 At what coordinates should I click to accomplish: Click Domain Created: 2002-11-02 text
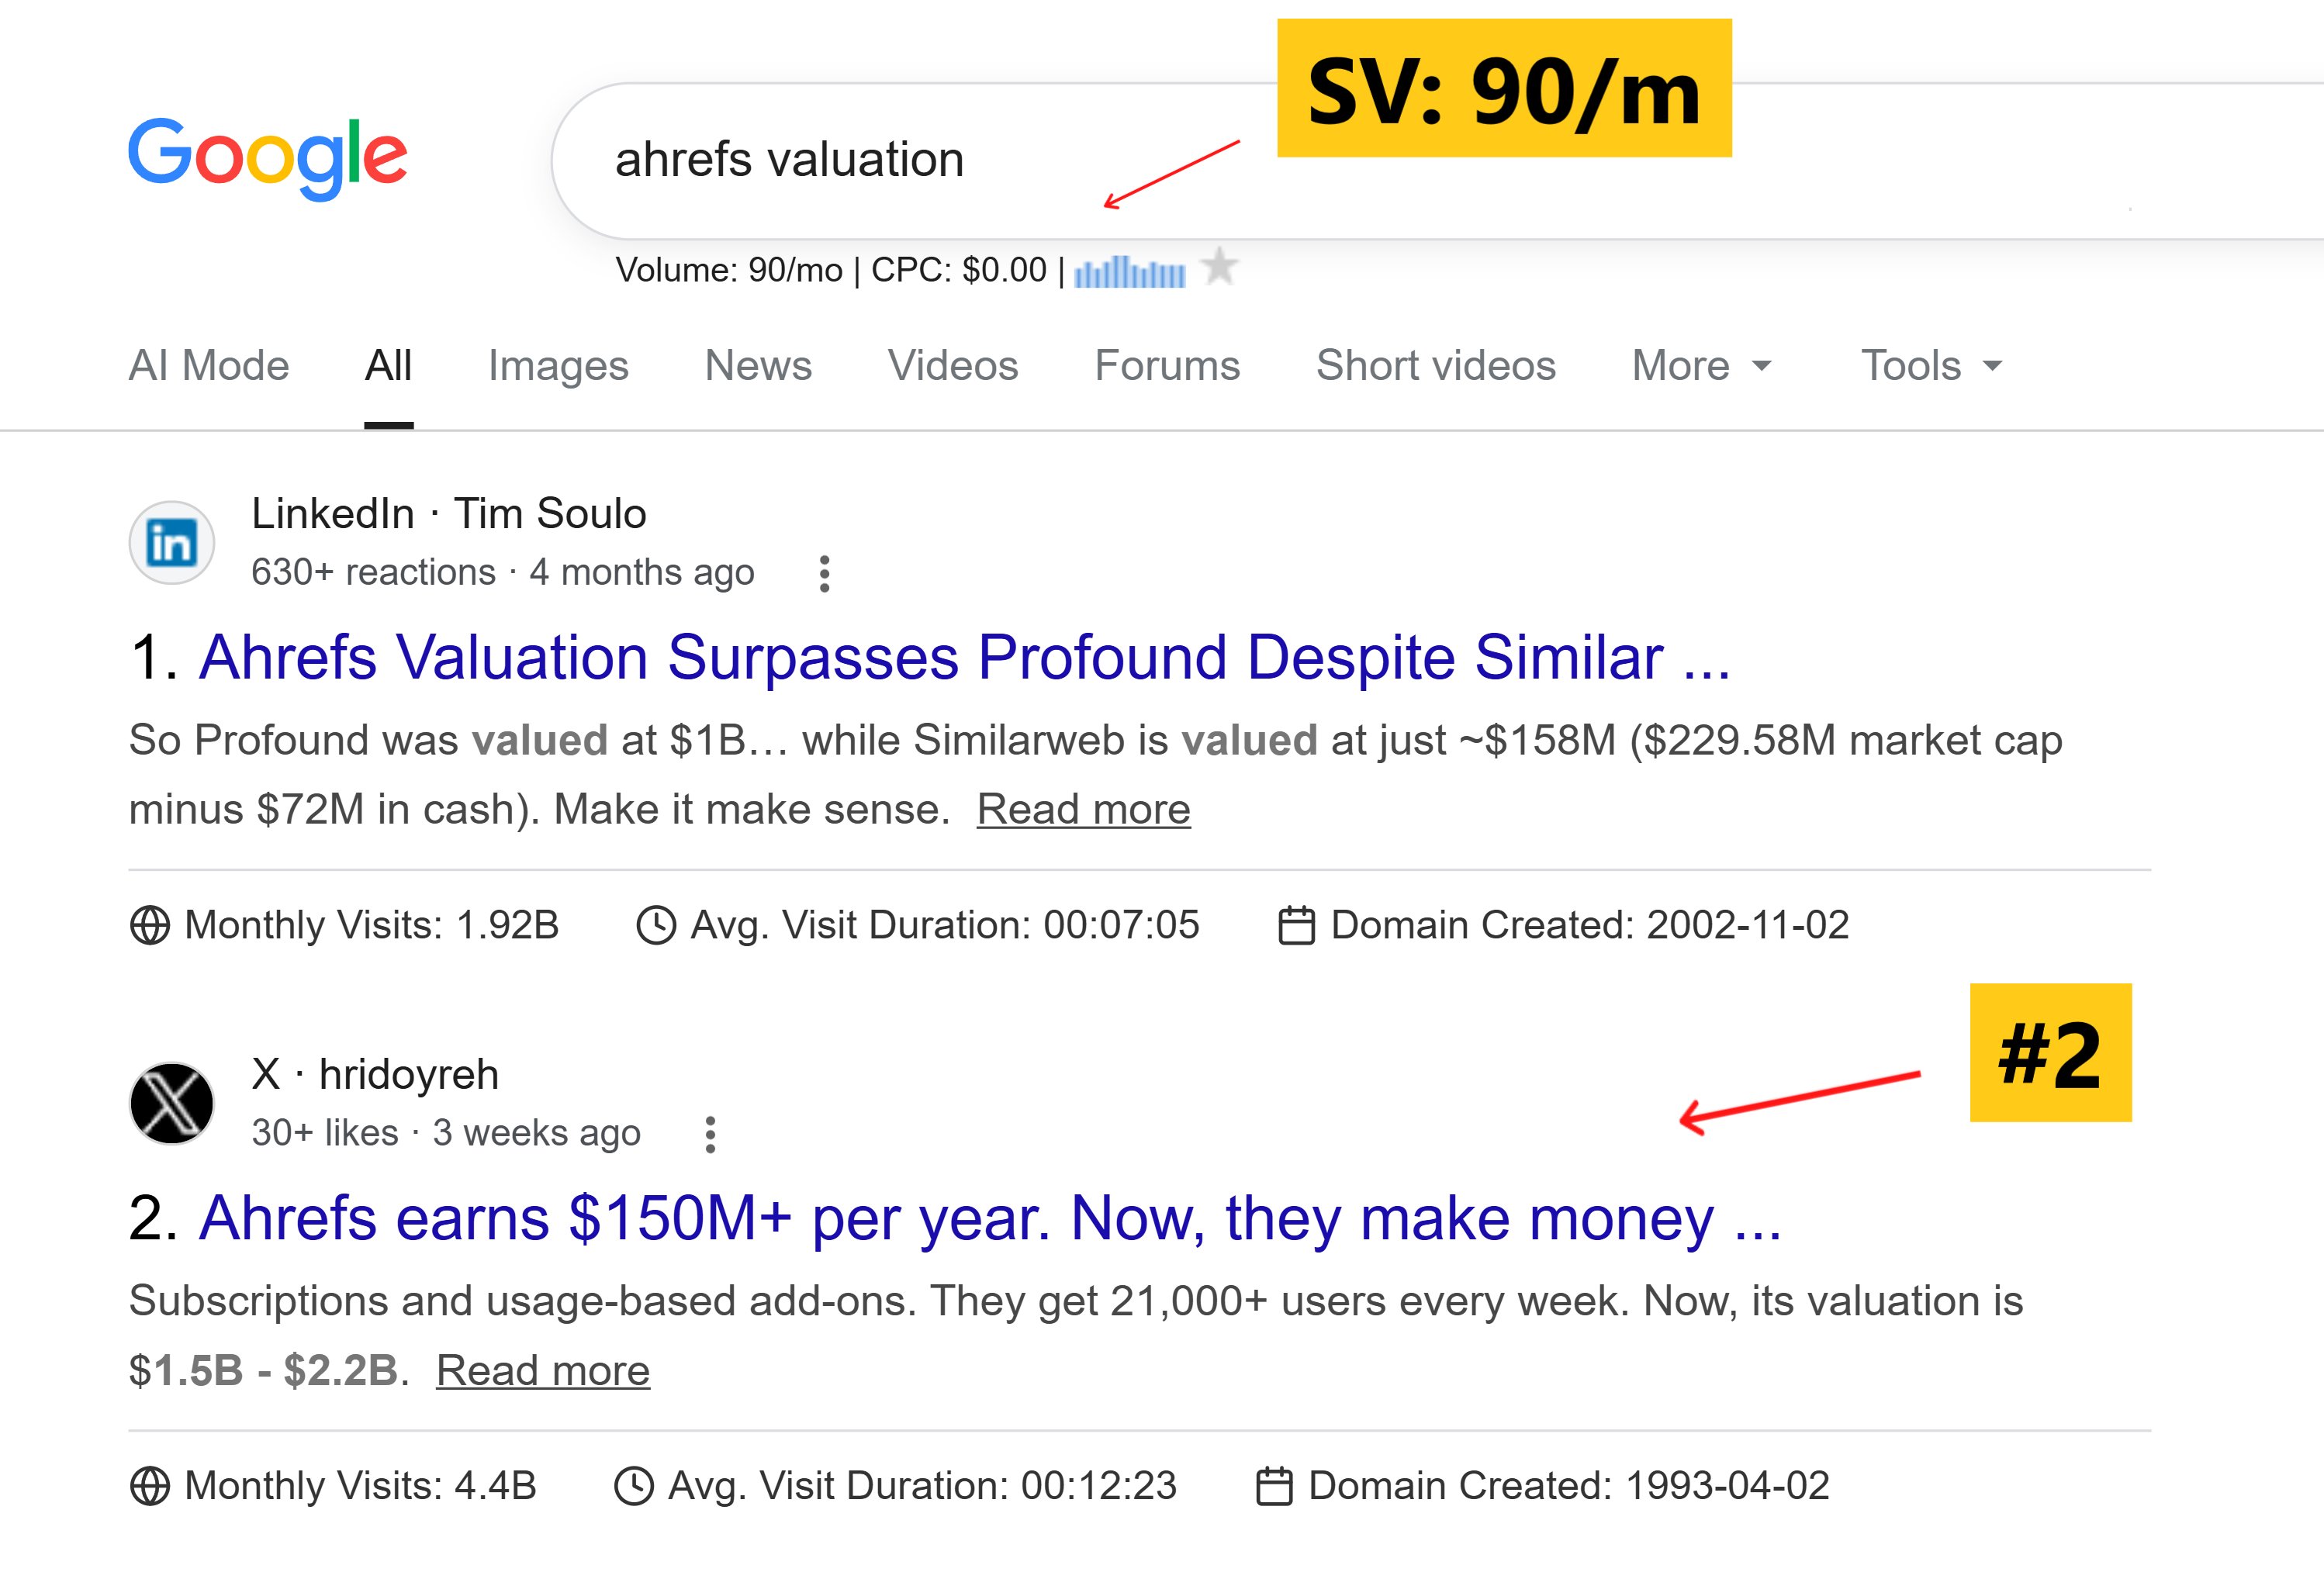(1590, 925)
